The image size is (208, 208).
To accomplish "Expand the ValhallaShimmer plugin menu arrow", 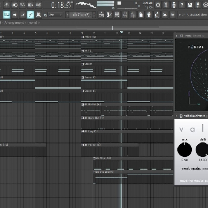I will tap(176, 116).
